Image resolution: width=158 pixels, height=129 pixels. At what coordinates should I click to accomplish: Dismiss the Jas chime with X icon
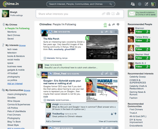click(x=116, y=32)
